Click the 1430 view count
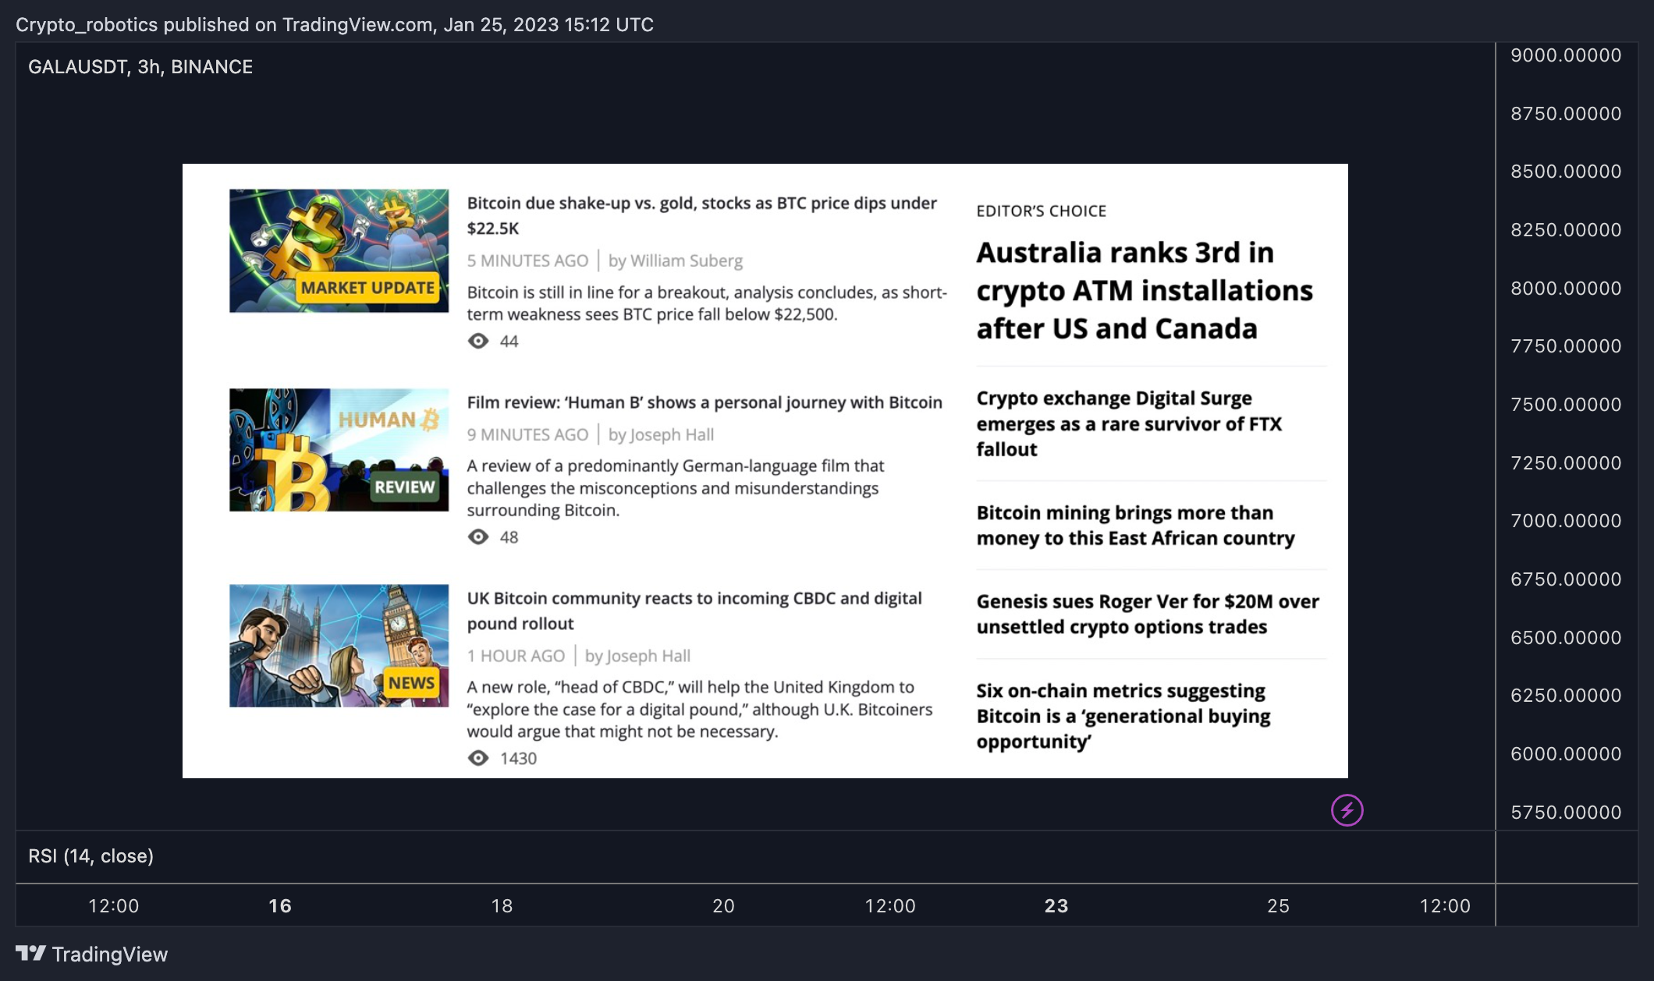 coord(518,759)
